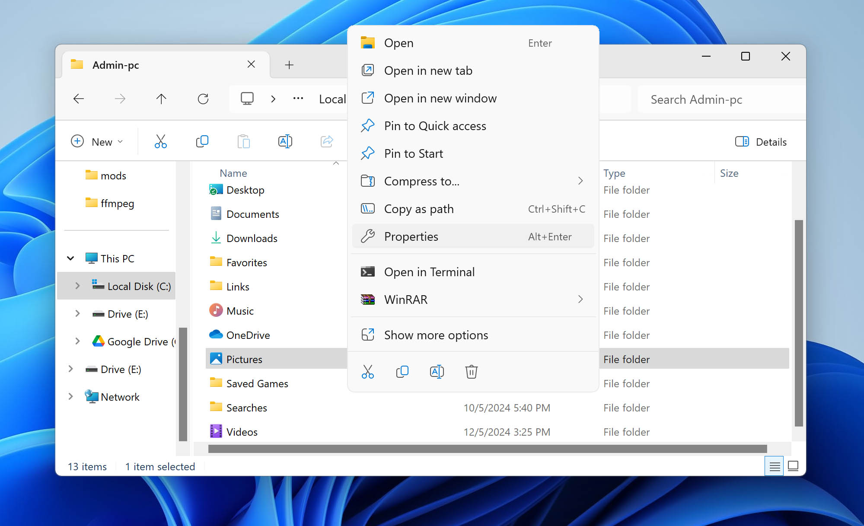864x526 pixels.
Task: Sort by the Size column header
Action: pyautogui.click(x=729, y=173)
